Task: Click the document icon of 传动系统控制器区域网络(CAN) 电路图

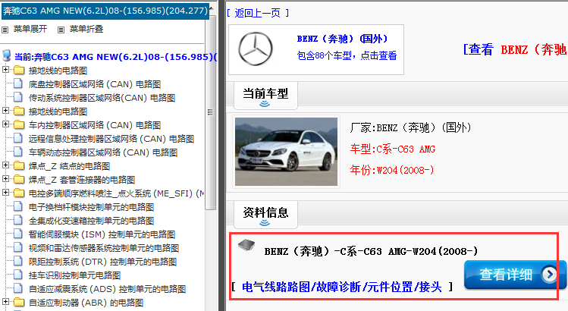Action: click(x=18, y=97)
